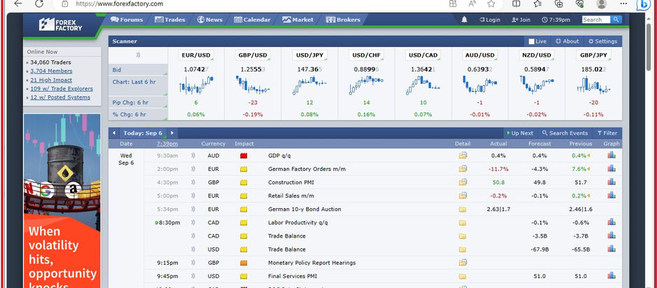Open detail folder for Monetary Policy Report Hearings
The width and height of the screenshot is (658, 288).
(463, 262)
